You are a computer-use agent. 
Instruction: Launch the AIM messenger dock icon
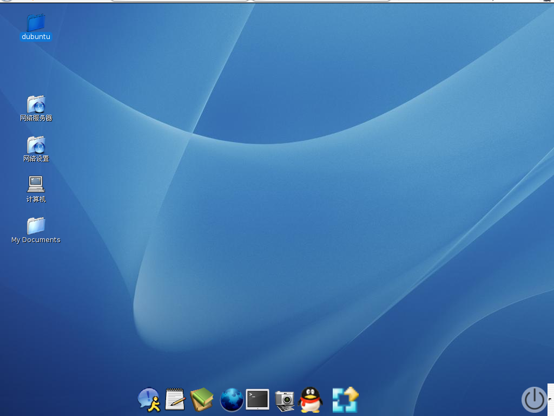[x=149, y=400]
